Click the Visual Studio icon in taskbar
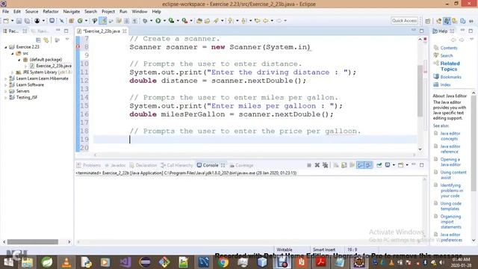 tap(125, 262)
